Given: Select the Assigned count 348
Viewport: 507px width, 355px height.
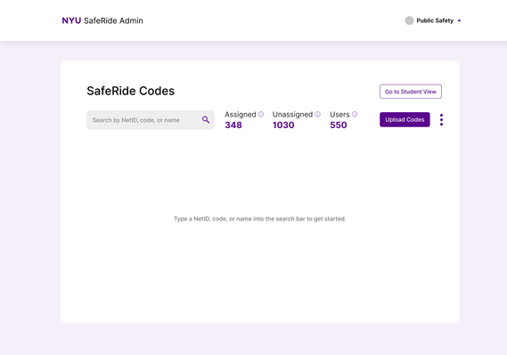Looking at the screenshot, I should click(233, 125).
